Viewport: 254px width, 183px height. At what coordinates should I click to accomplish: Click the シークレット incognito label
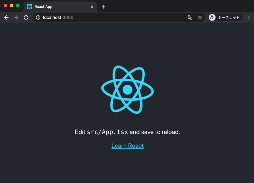[229, 17]
